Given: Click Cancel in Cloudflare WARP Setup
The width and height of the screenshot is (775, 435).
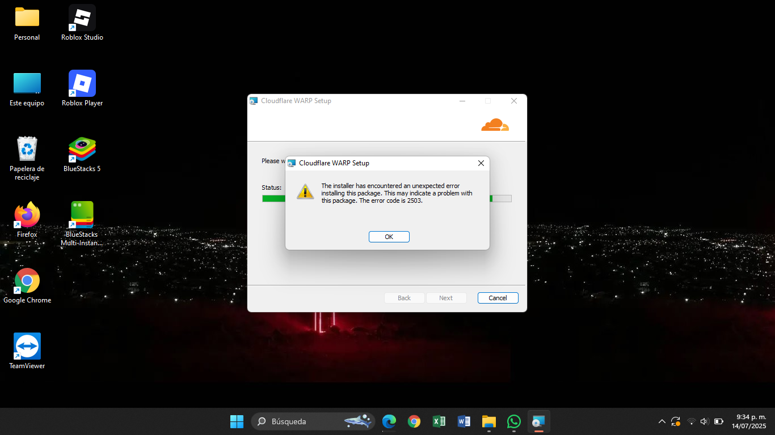Looking at the screenshot, I should coord(498,298).
